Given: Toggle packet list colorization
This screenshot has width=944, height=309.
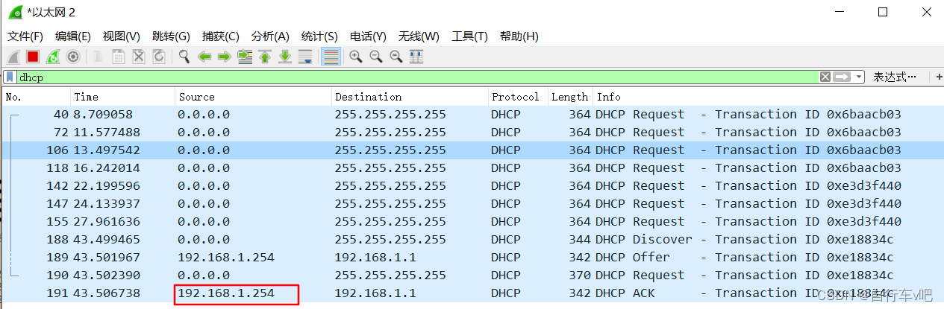Looking at the screenshot, I should [331, 57].
